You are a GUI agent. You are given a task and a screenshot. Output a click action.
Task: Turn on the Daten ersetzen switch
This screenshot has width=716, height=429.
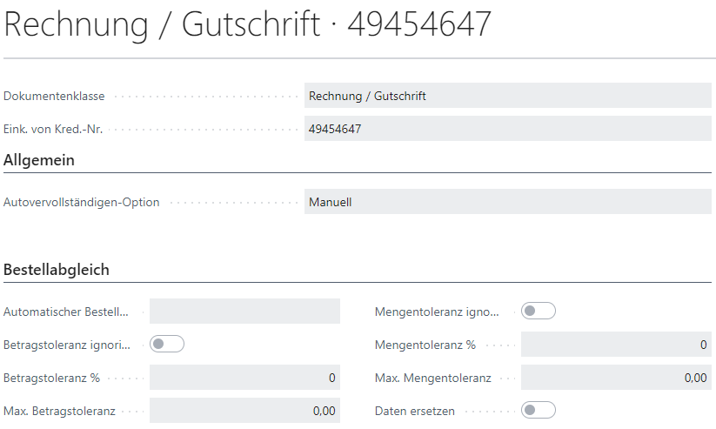coord(538,410)
